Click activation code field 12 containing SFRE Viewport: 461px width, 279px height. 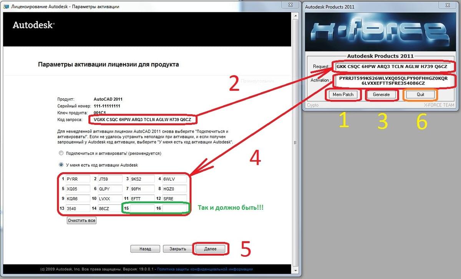click(174, 199)
